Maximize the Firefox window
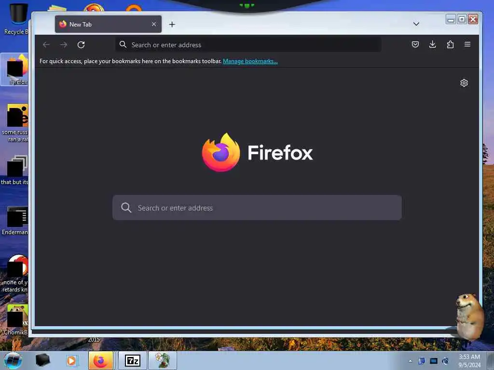494x370 pixels. [x=462, y=19]
